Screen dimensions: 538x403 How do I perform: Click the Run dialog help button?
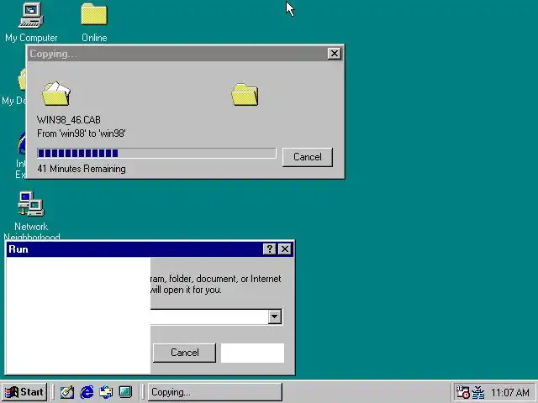click(269, 249)
